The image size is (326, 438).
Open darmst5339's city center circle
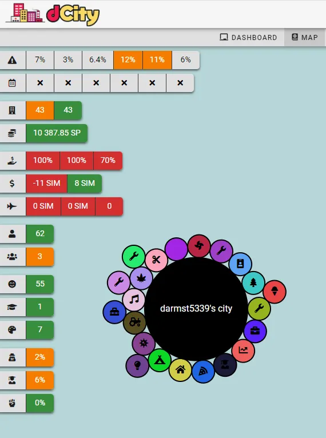[x=196, y=309]
